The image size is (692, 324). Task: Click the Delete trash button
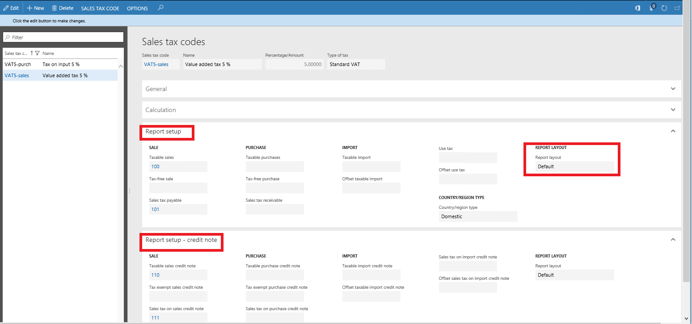[x=63, y=8]
